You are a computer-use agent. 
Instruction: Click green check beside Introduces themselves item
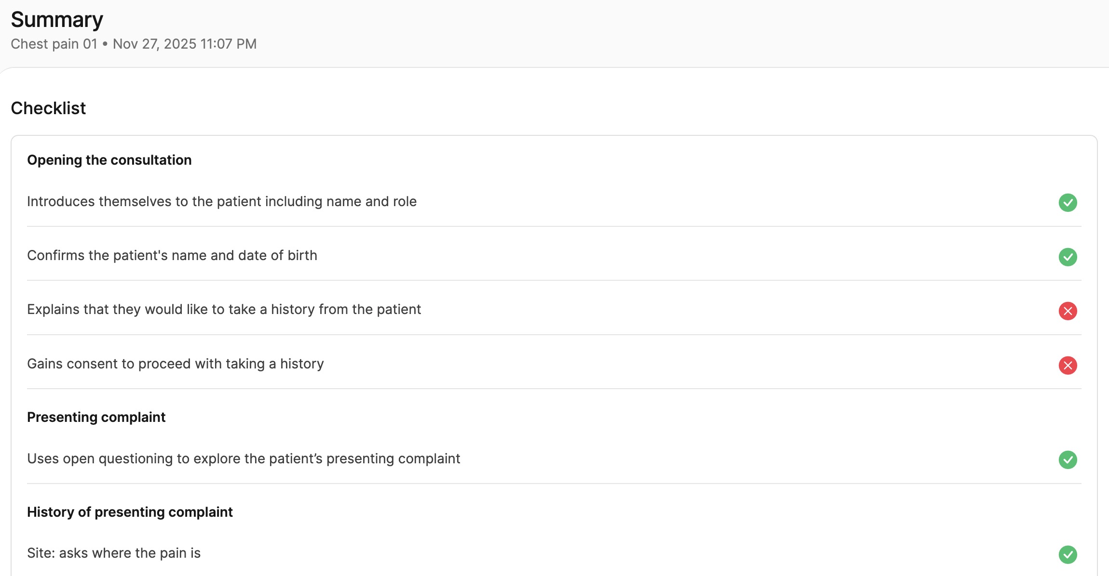coord(1068,202)
